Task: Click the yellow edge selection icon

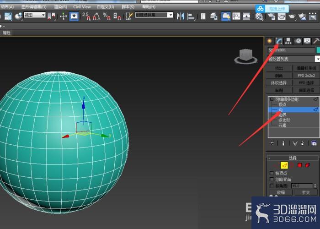Action: point(284,165)
